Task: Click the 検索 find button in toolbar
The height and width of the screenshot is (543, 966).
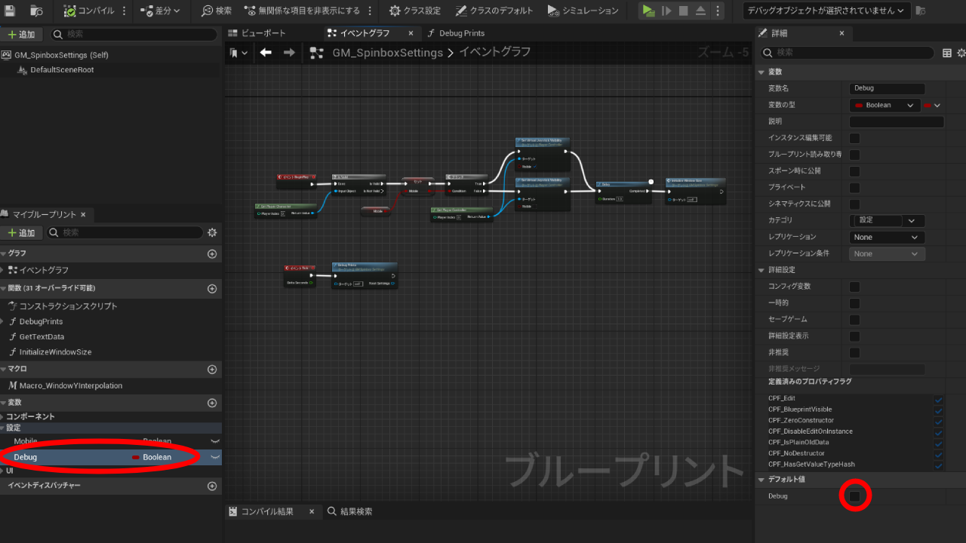Action: coord(217,11)
